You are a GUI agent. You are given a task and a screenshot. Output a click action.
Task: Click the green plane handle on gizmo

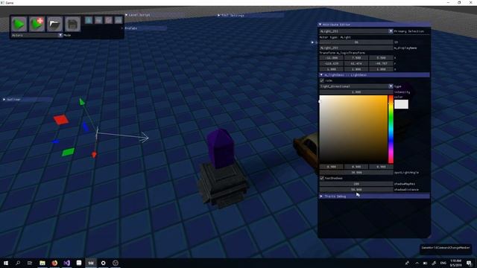click(68, 152)
